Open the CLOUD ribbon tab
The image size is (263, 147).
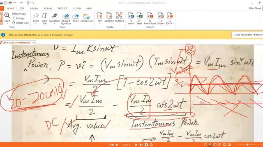tap(77, 8)
